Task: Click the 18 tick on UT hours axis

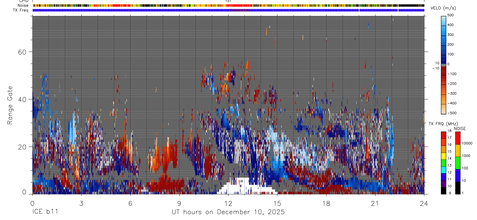Action: pos(326,203)
